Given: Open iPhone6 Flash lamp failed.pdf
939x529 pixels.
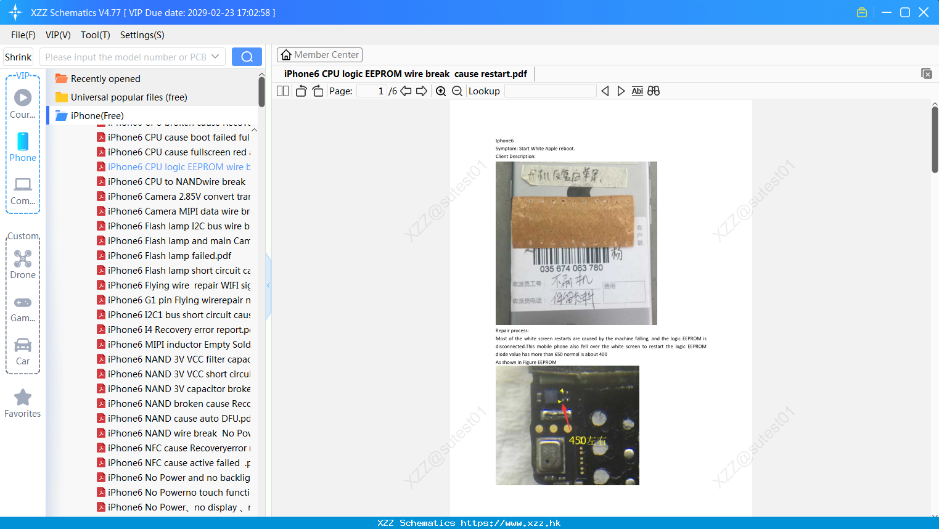Looking at the screenshot, I should 165,256.
